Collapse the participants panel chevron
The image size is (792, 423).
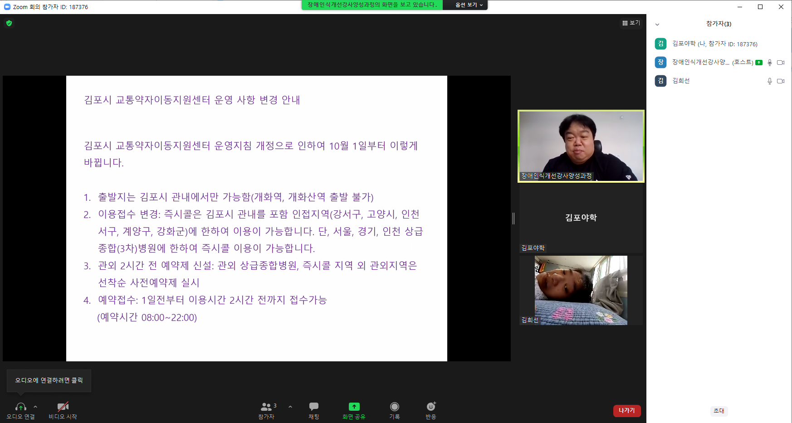point(657,24)
